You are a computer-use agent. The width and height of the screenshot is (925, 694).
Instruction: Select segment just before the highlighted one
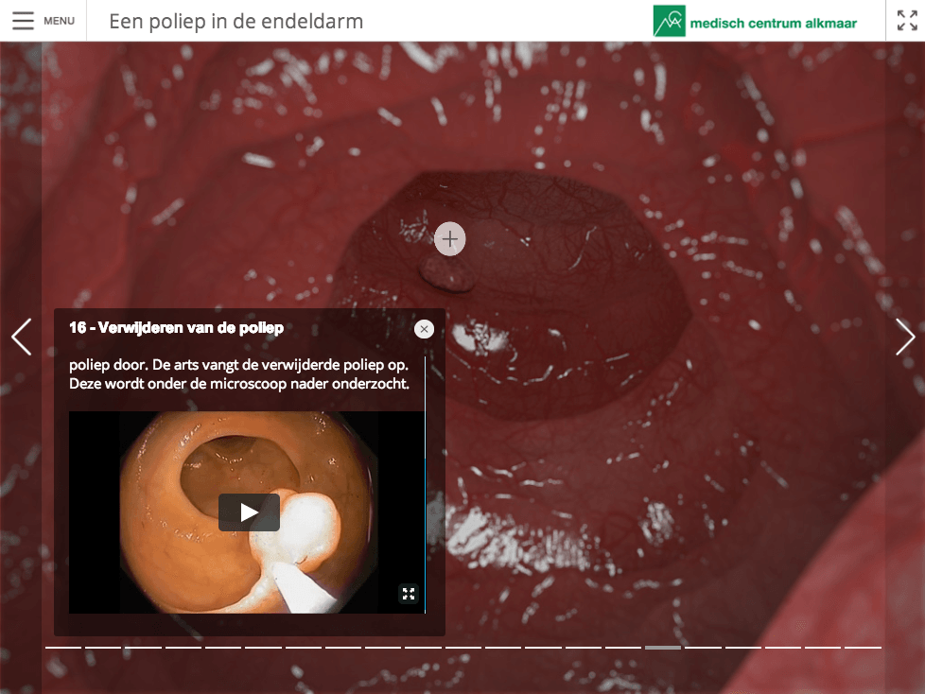coord(623,648)
